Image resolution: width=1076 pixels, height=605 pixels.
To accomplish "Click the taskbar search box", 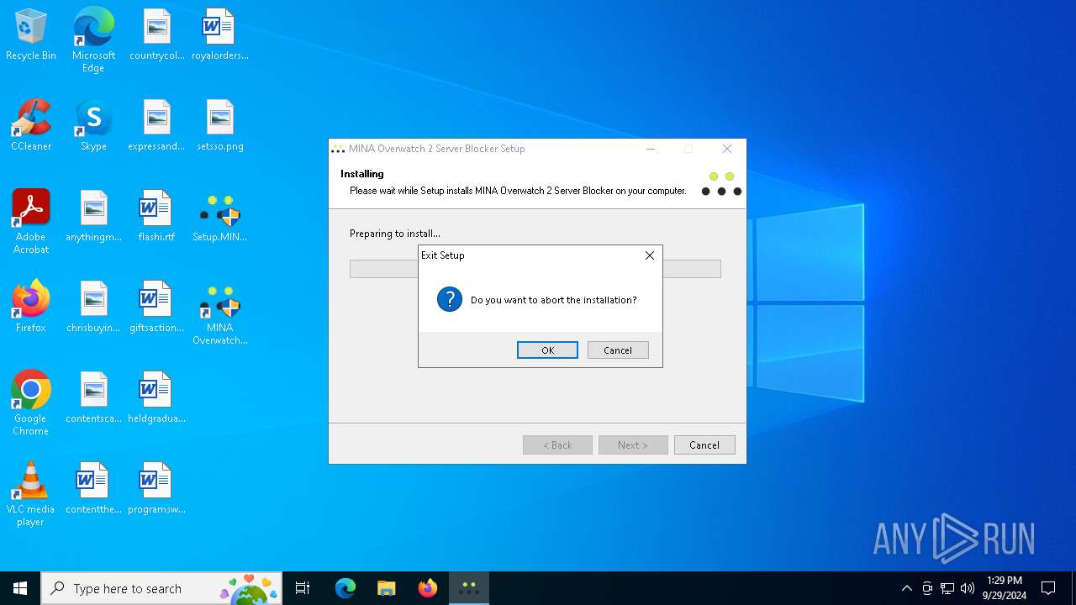I will click(x=161, y=588).
